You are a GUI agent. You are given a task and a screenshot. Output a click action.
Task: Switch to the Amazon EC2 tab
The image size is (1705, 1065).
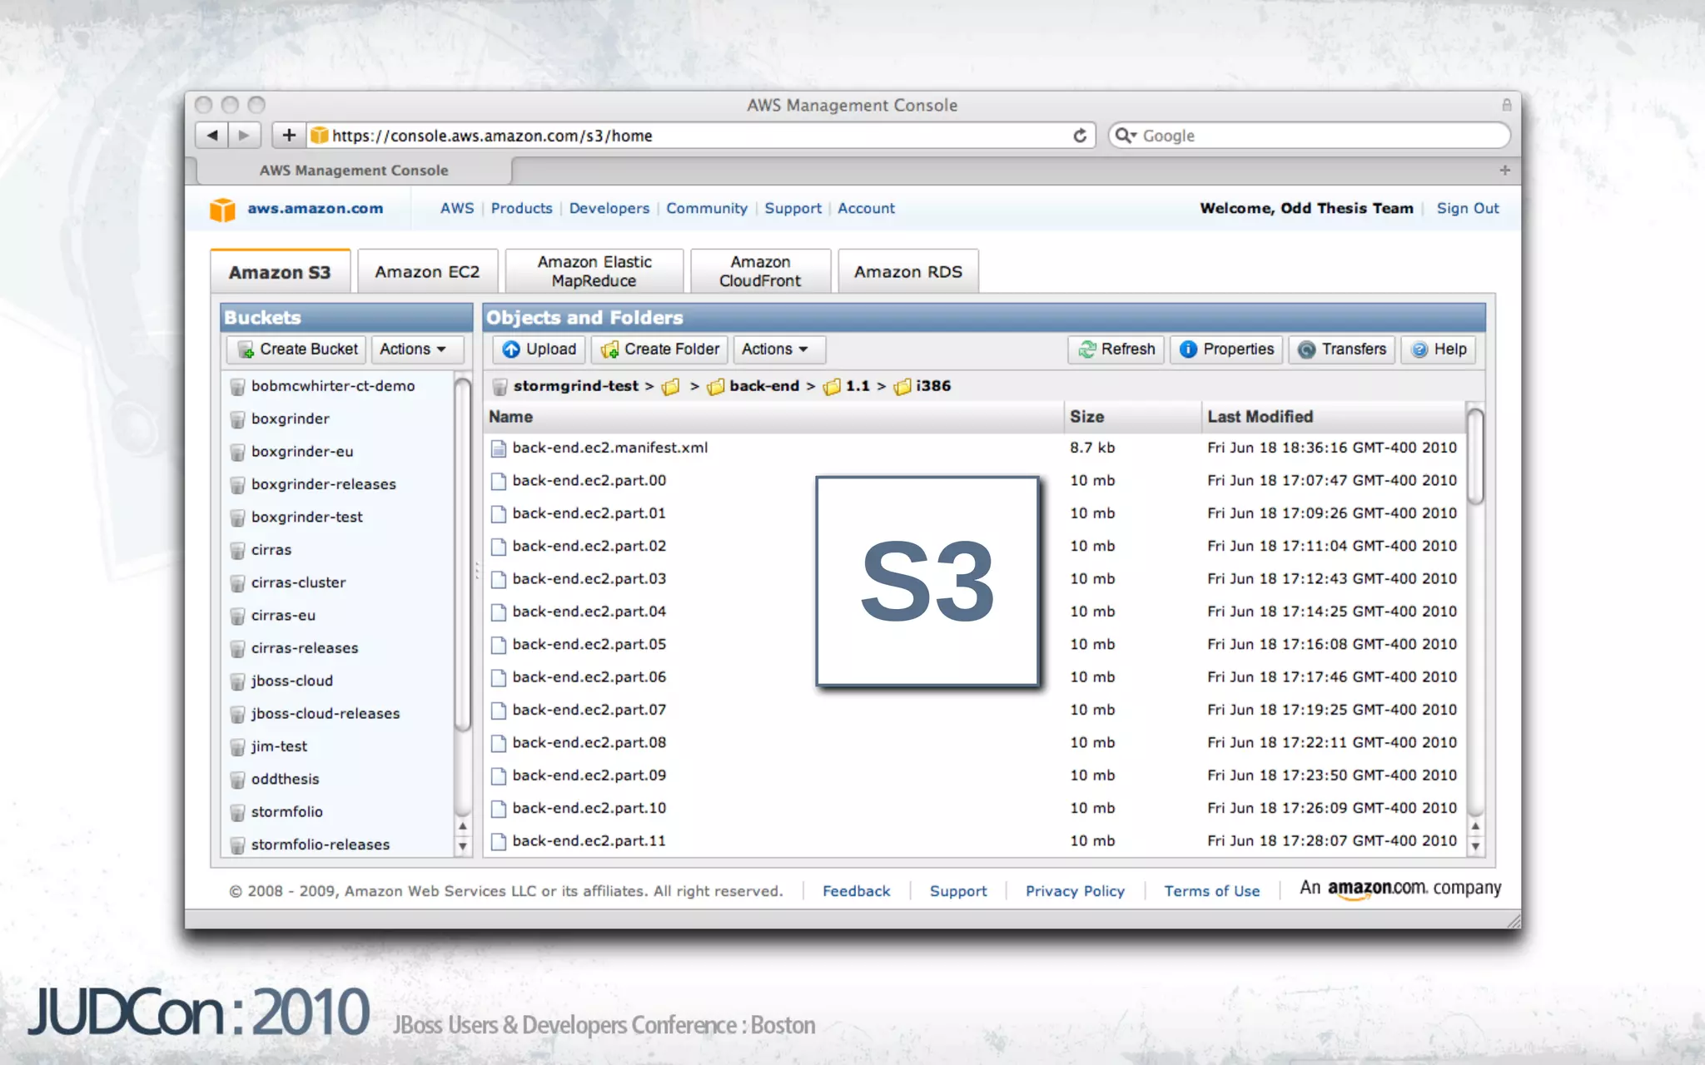pyautogui.click(x=427, y=272)
